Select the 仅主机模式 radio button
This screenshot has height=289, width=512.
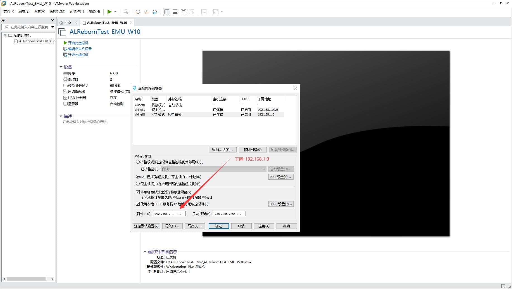[x=138, y=184]
